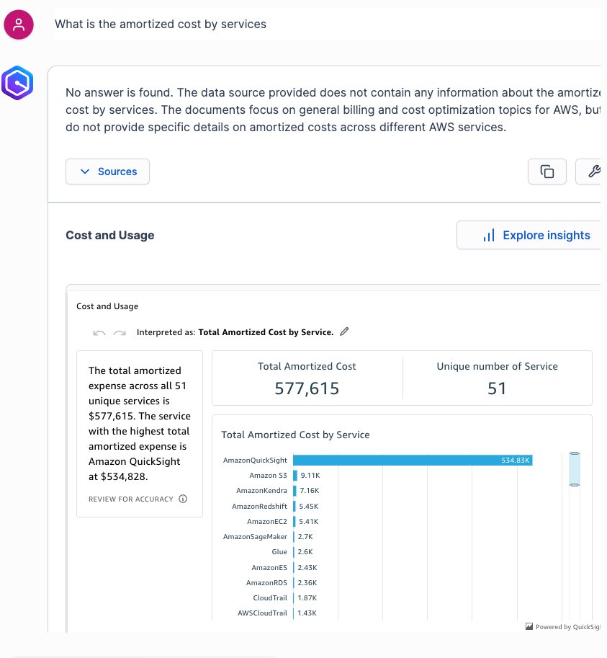Select the Glue chart label
Screen dimensions: 607x658
coord(279,552)
